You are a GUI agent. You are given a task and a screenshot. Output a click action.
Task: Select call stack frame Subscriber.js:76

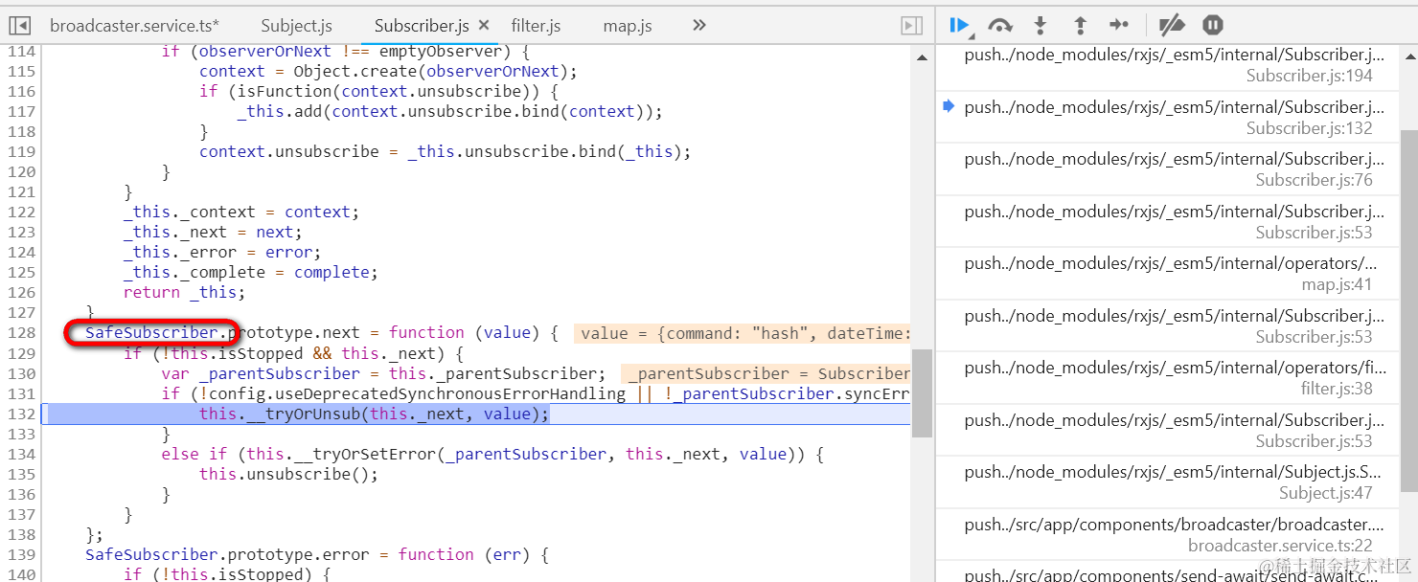(x=1167, y=169)
